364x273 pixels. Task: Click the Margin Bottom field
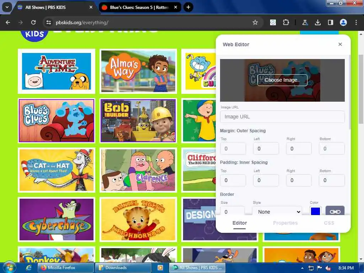click(332, 149)
